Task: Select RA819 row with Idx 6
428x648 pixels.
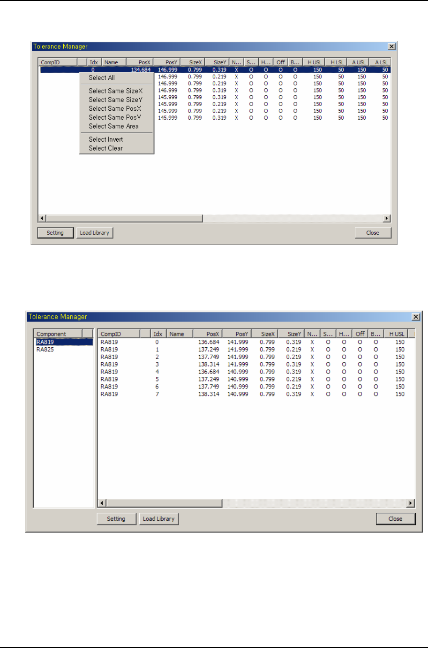Action: (x=256, y=387)
